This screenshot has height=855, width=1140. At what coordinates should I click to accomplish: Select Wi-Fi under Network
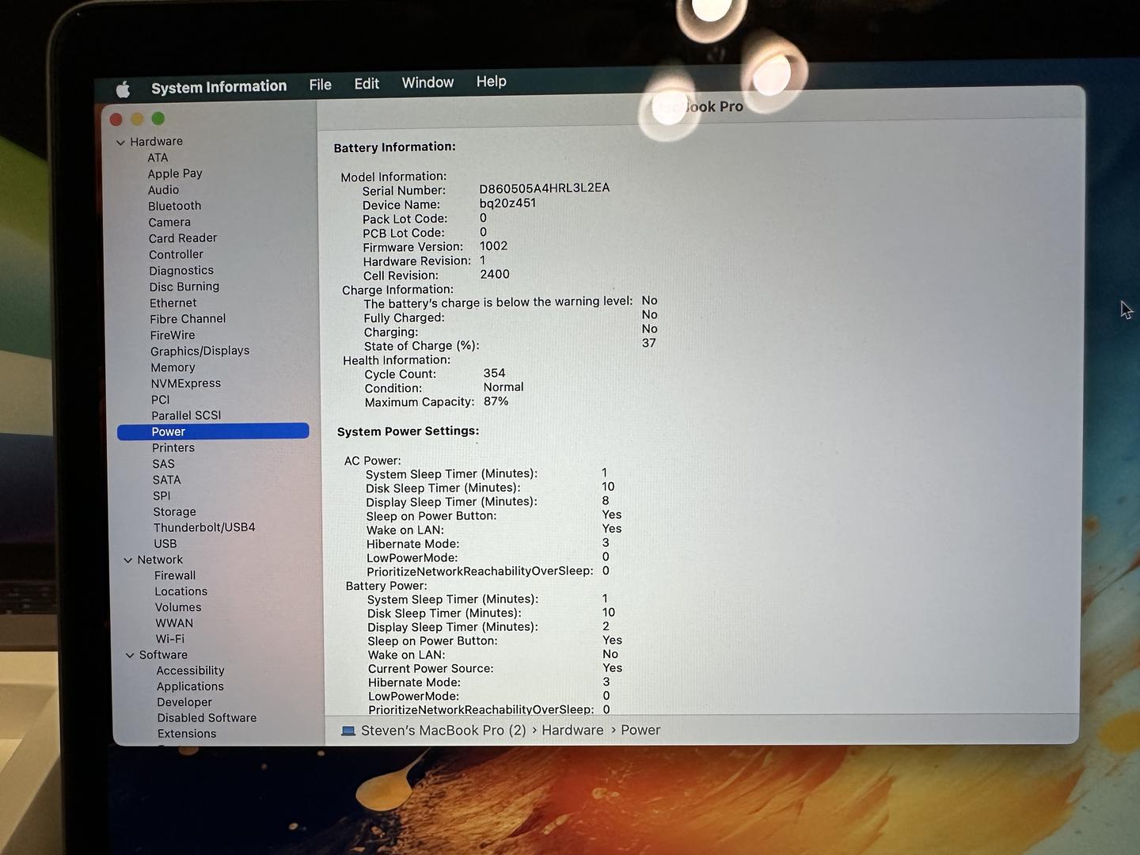(x=170, y=639)
